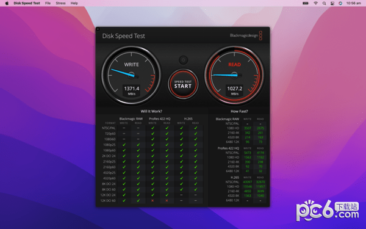Click the Will It Work? panel heading
This screenshot has height=229, width=366.
pyautogui.click(x=151, y=111)
